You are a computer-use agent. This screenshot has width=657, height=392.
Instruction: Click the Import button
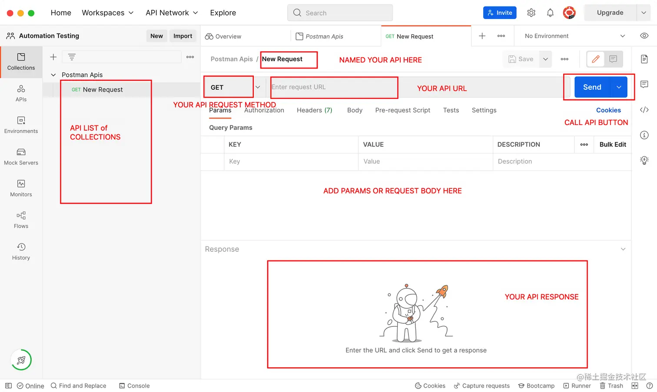(182, 36)
